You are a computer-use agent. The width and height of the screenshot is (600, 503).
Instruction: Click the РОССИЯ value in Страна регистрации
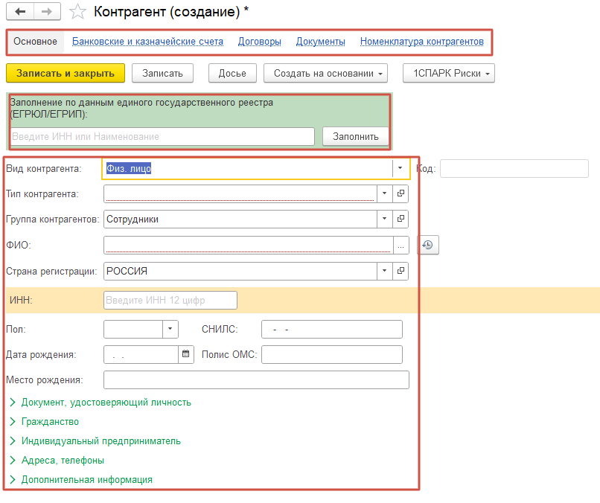(127, 271)
